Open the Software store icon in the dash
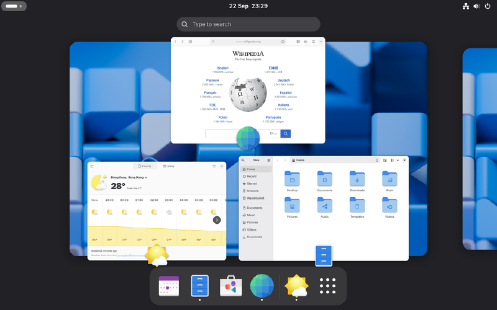 click(x=231, y=286)
